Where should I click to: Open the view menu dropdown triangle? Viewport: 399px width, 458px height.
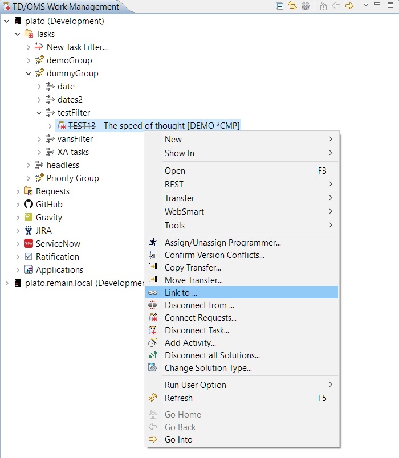pyautogui.click(x=366, y=5)
